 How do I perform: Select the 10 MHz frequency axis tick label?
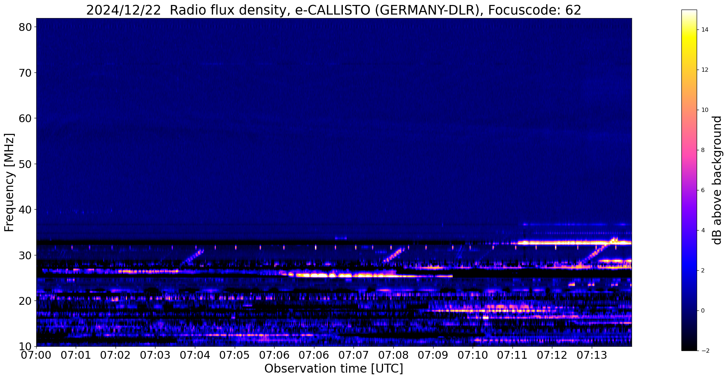point(25,346)
